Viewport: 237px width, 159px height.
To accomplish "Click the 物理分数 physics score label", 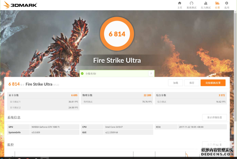I will pyautogui.click(x=87, y=95).
